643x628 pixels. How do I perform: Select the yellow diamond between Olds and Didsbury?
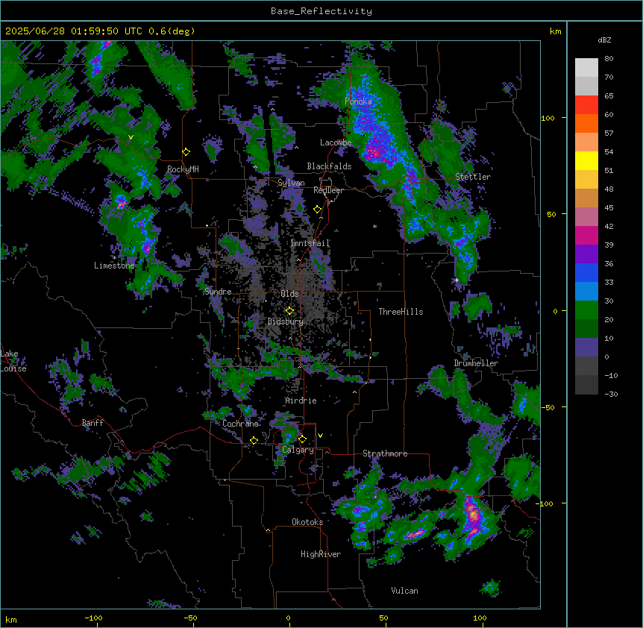click(289, 310)
